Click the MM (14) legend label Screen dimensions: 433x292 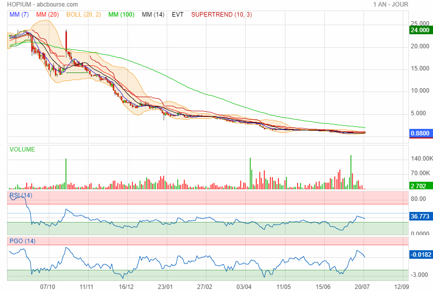pos(153,15)
